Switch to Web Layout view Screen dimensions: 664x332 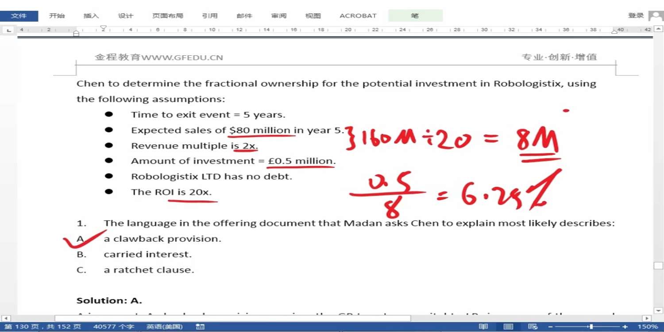(x=533, y=327)
